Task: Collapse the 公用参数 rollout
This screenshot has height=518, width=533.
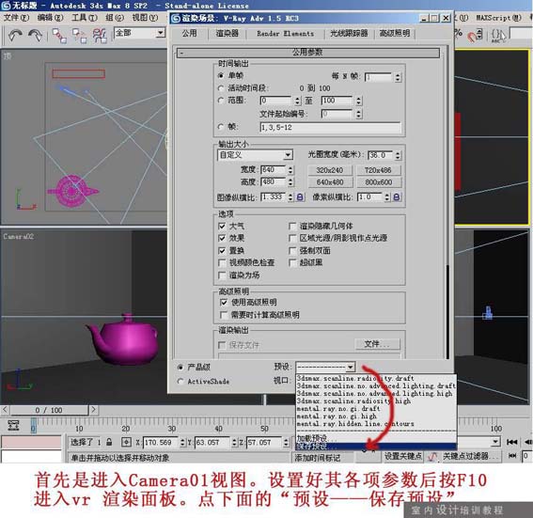Action: (308, 53)
